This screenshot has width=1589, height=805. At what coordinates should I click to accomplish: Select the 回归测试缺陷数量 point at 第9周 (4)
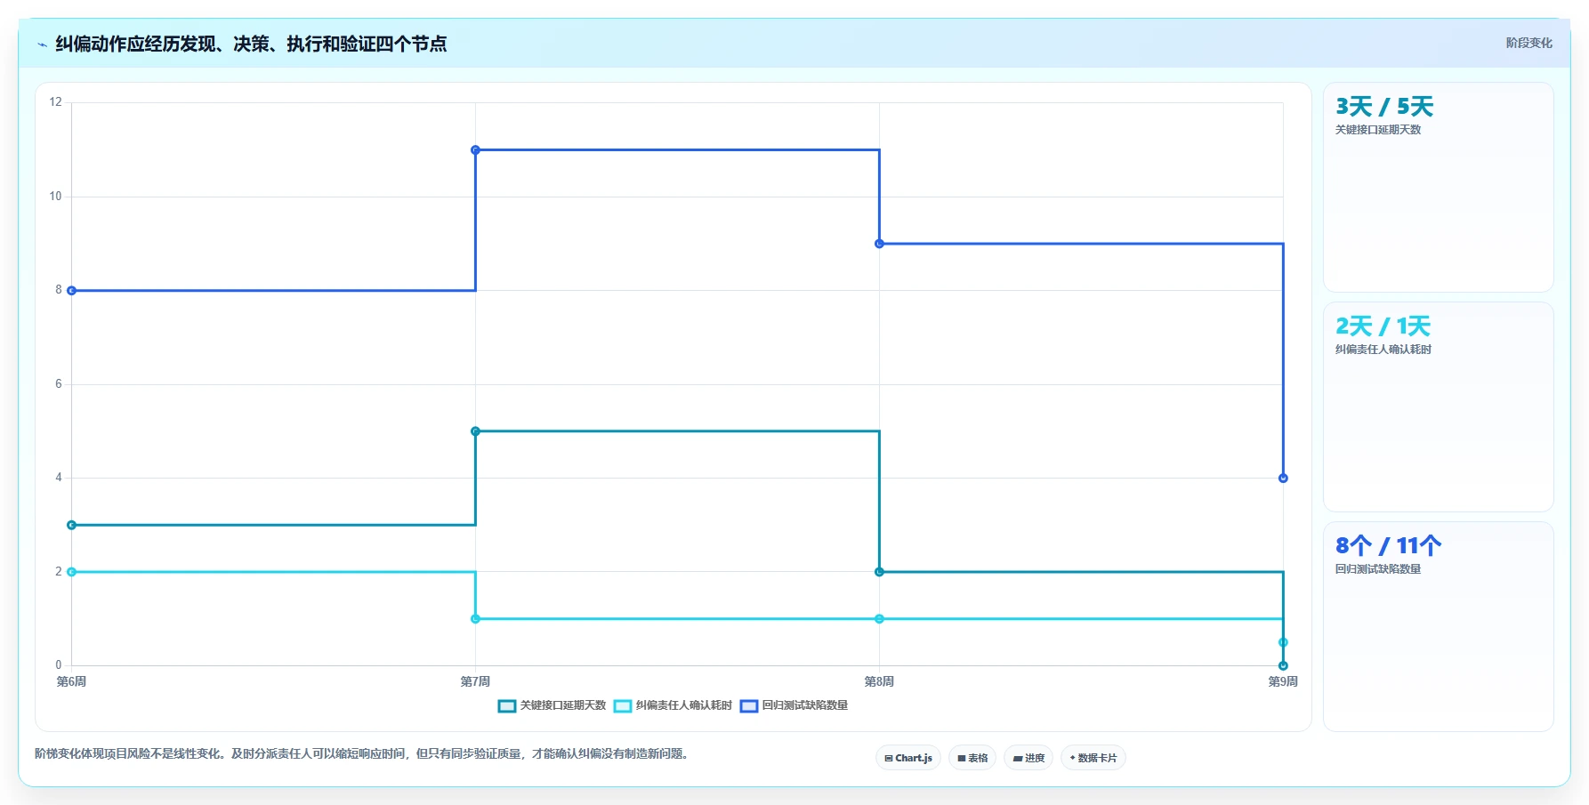pos(1283,479)
